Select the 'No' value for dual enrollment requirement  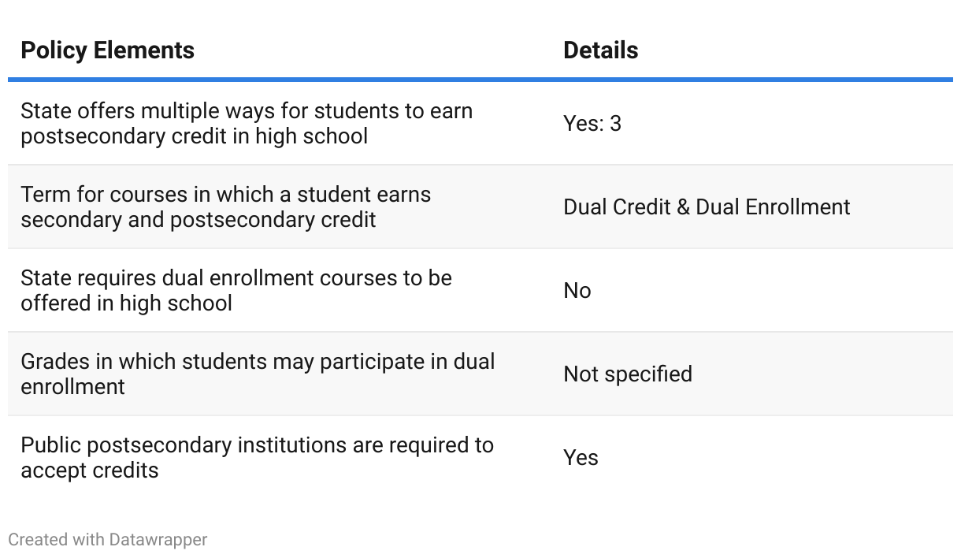(x=577, y=291)
